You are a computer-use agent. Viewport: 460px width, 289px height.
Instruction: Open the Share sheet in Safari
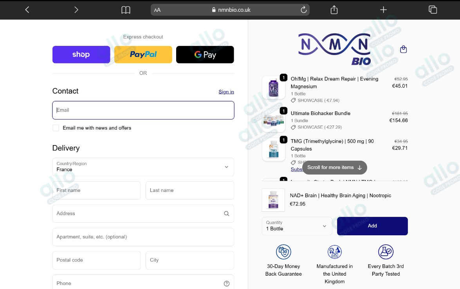(334, 9)
